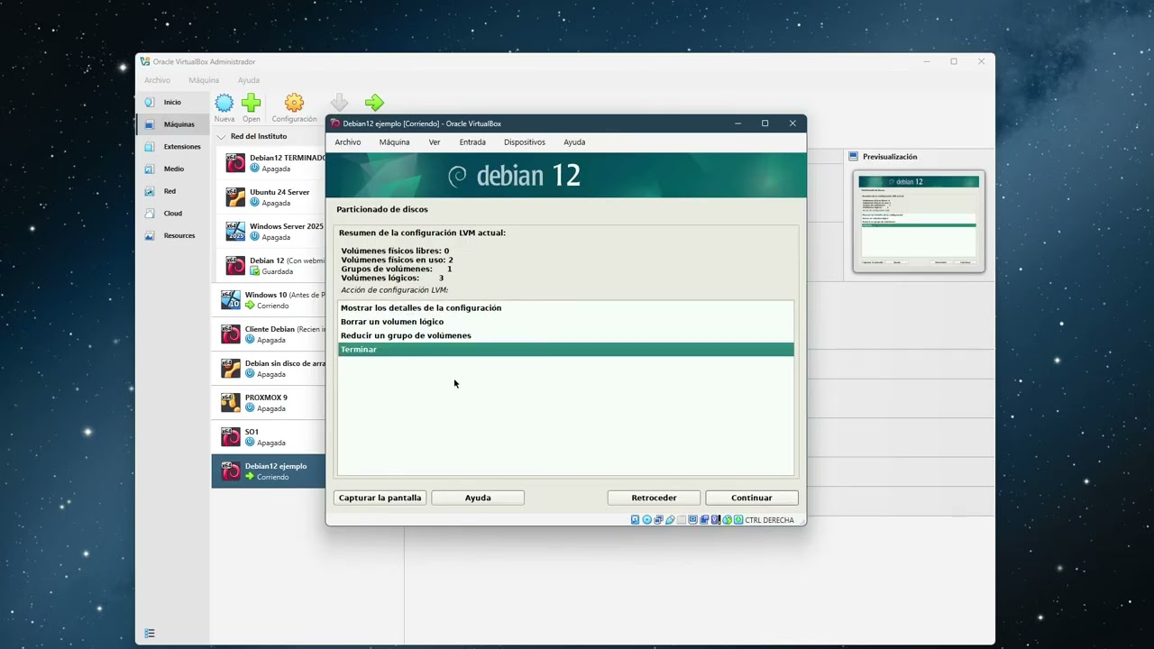Open Resources in the sidebar

coord(173,235)
